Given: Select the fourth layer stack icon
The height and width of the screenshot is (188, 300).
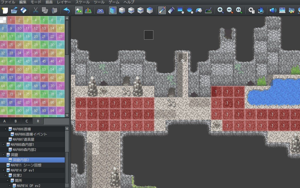Looking at the screenshot, I should (x=140, y=10).
